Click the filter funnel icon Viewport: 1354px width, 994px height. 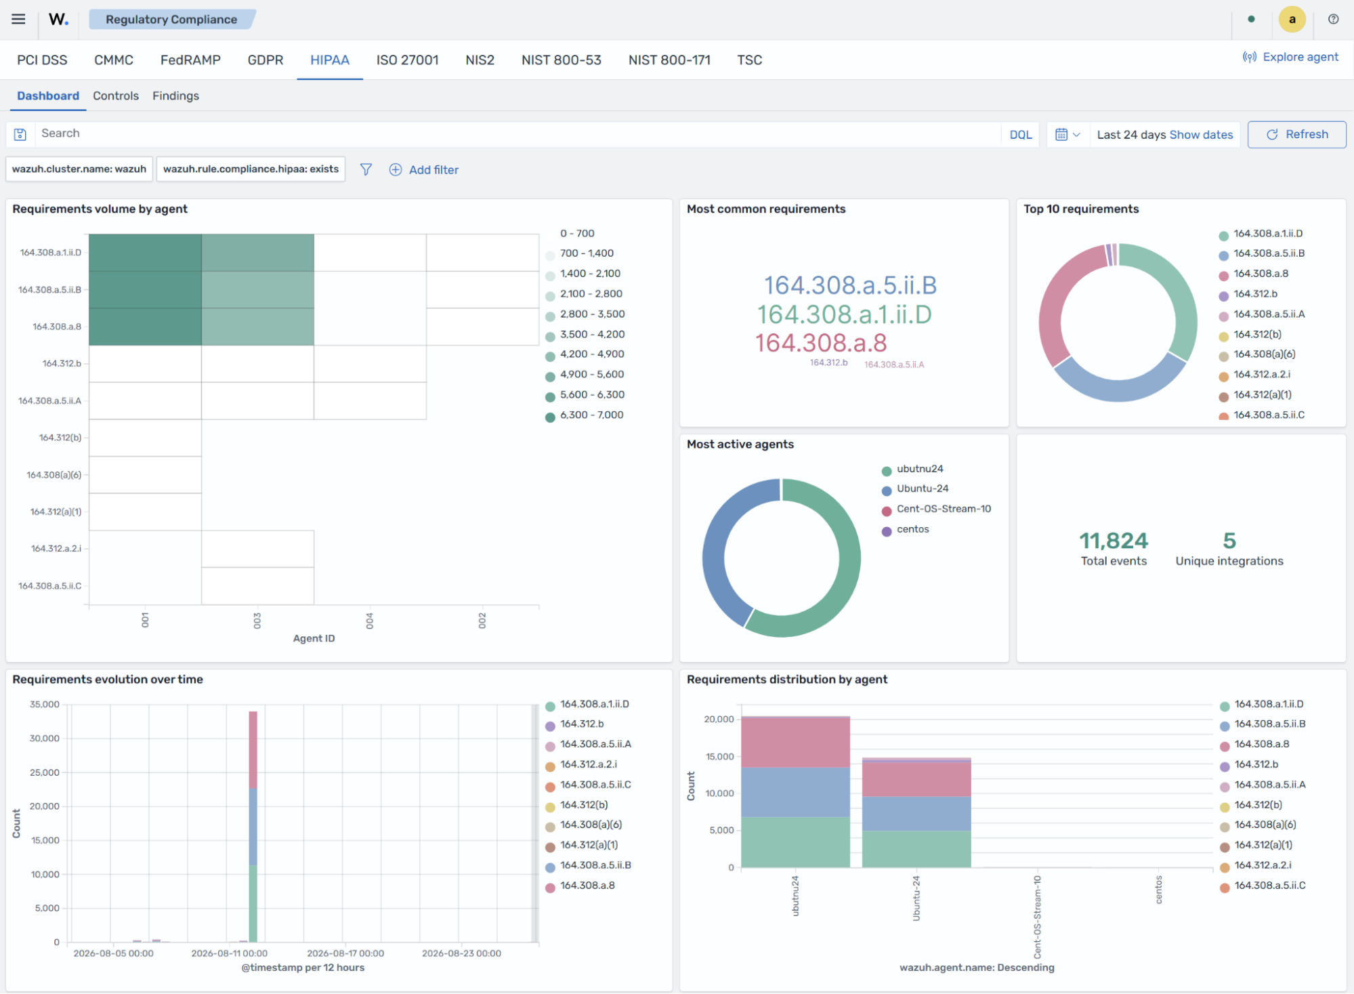coord(366,169)
